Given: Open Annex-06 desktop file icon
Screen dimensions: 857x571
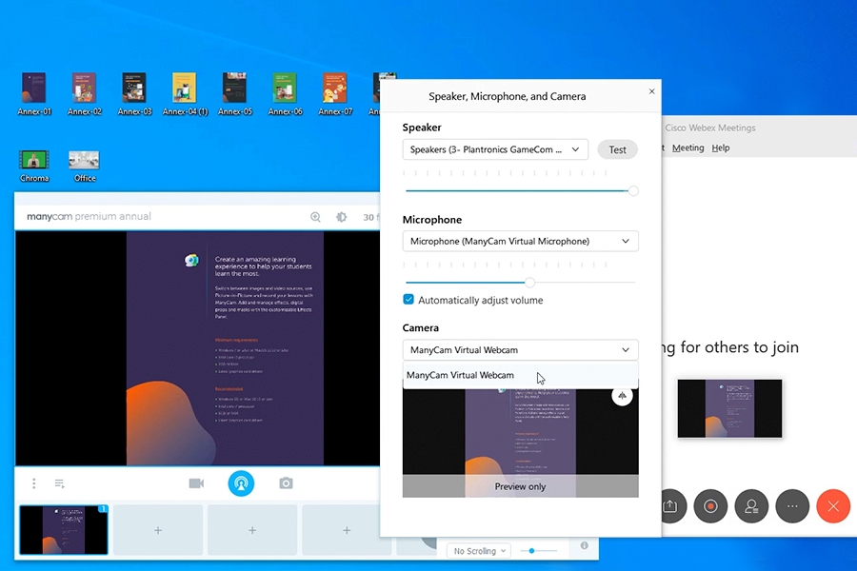Looking at the screenshot, I should coord(286,94).
